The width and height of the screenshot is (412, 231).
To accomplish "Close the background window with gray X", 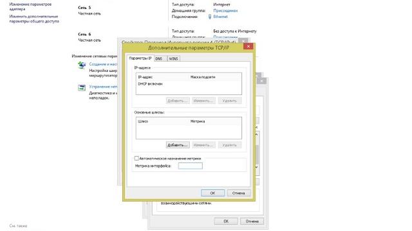I will 261,81.
